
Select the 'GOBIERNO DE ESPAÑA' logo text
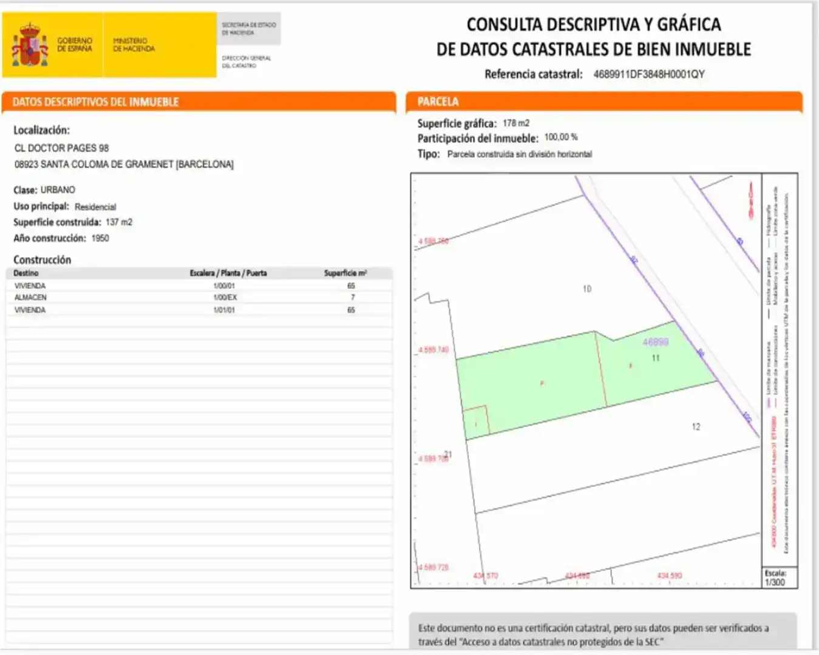[x=75, y=44]
